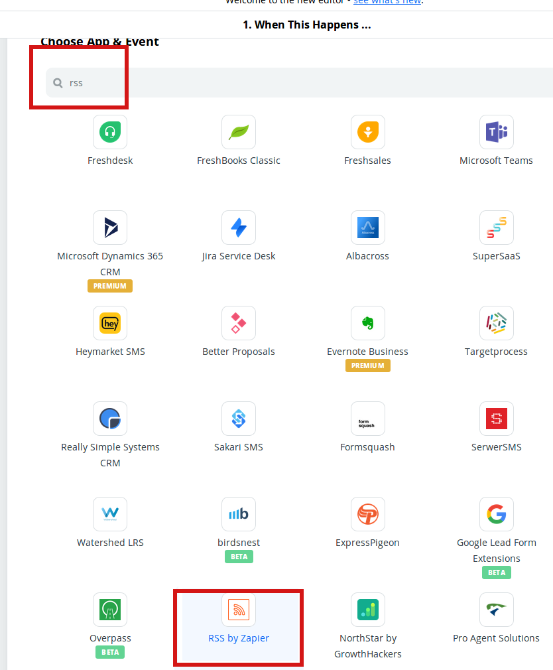The height and width of the screenshot is (670, 553).
Task: Click the search magnifier icon
Action: pyautogui.click(x=58, y=83)
